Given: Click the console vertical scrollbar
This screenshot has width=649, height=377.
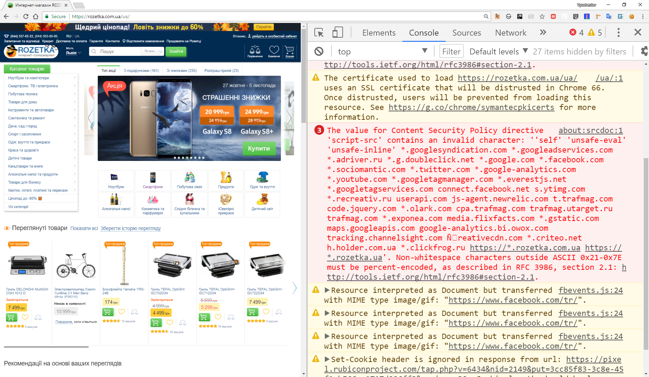Looking at the screenshot, I should 646,254.
